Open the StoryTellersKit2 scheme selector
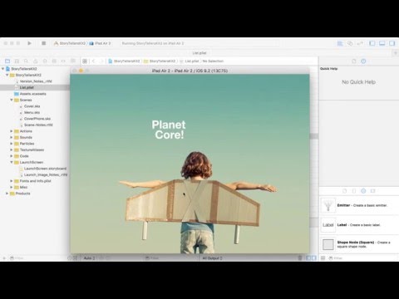This screenshot has height=299, width=399. (x=70, y=43)
